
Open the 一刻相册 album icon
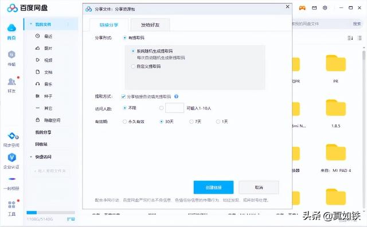12,179
